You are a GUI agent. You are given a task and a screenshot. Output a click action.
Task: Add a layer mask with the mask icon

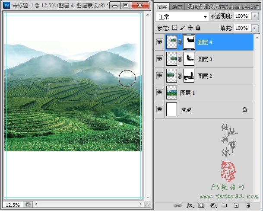coord(201,205)
